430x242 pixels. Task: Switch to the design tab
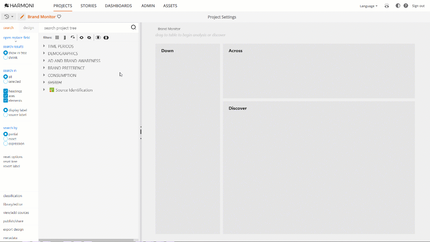point(29,28)
